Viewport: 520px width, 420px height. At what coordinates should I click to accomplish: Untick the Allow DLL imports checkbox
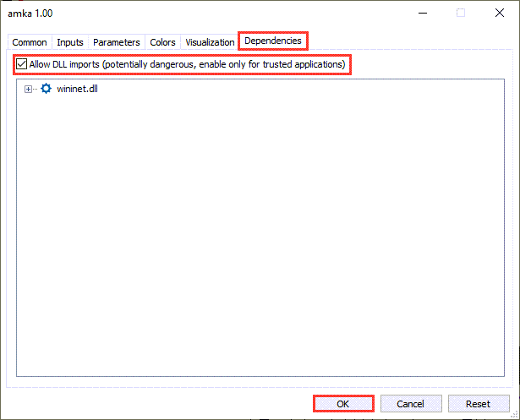21,64
